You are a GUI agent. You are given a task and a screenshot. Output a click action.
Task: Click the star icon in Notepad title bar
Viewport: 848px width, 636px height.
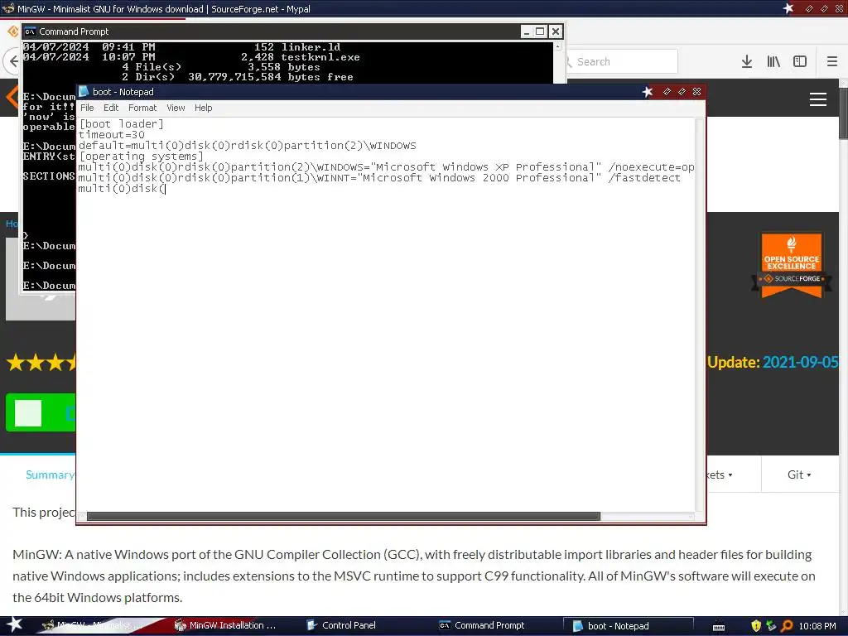(648, 91)
